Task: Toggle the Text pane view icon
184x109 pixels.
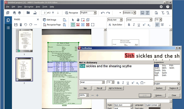Action: coord(147,13)
